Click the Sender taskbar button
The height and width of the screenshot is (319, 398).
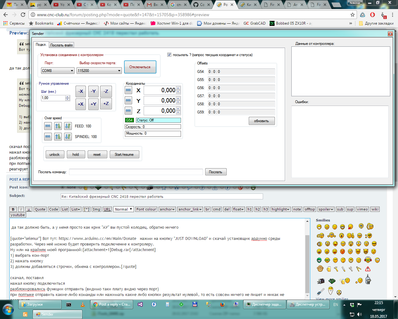58,314
